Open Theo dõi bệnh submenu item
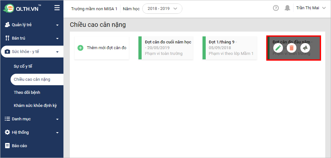This screenshot has height=158, width=331. [27, 93]
